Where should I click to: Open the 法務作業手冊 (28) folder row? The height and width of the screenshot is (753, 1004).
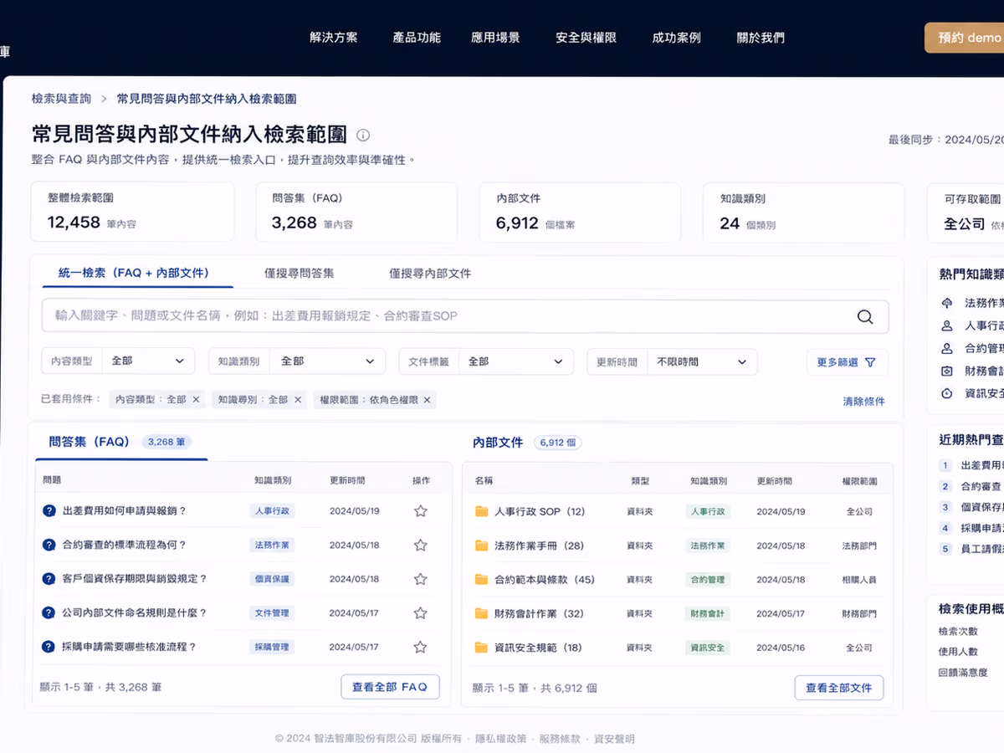(678, 546)
